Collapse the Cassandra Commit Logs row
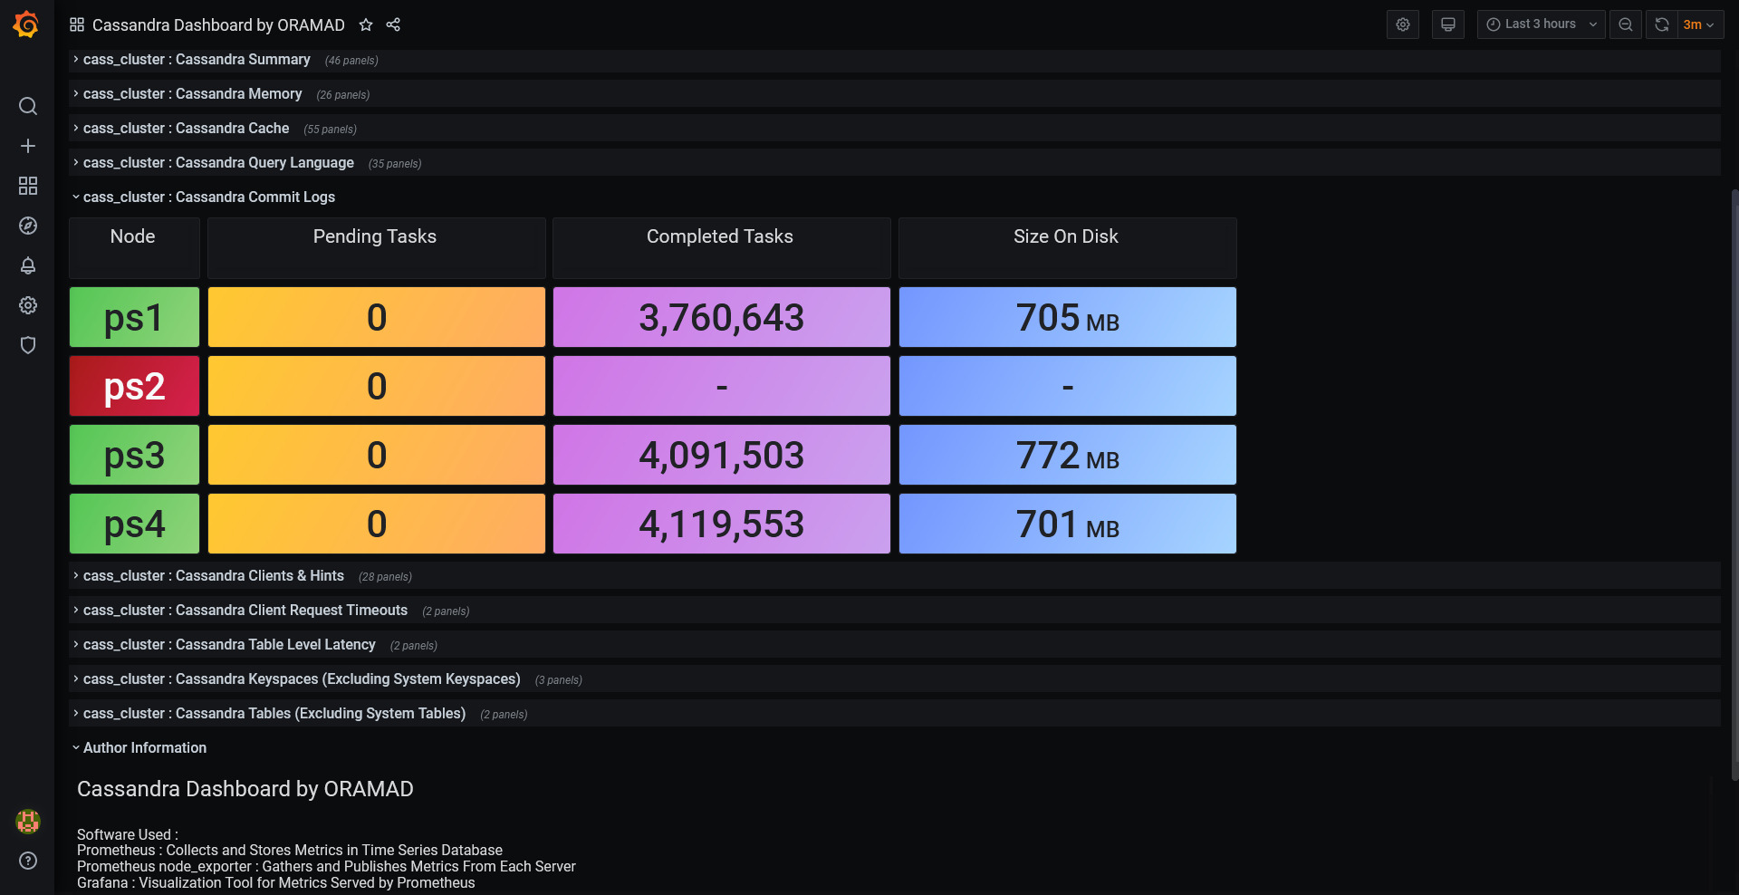Screen dimensions: 1739x895 (x=209, y=197)
